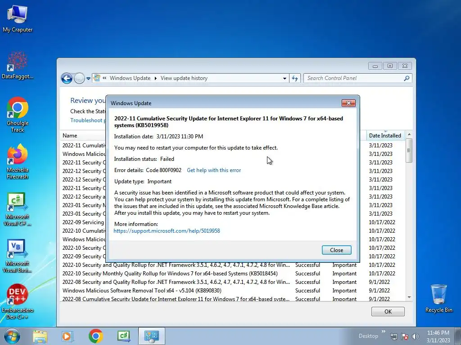The width and height of the screenshot is (461, 345).
Task: Open Microsoft Visual C# desktop shortcut
Action: coord(18,209)
